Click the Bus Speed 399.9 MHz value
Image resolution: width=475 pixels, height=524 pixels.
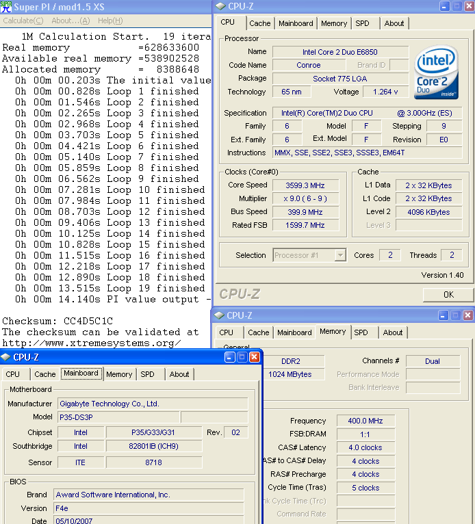[x=305, y=212]
